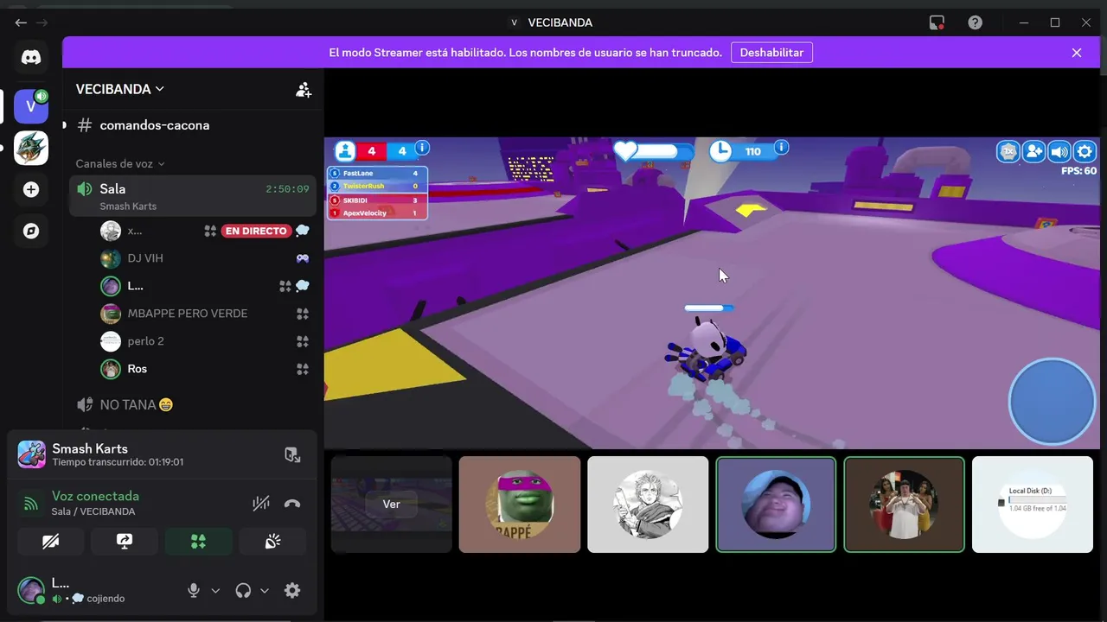Mute microphone in user panel
The height and width of the screenshot is (622, 1107).
click(x=194, y=590)
